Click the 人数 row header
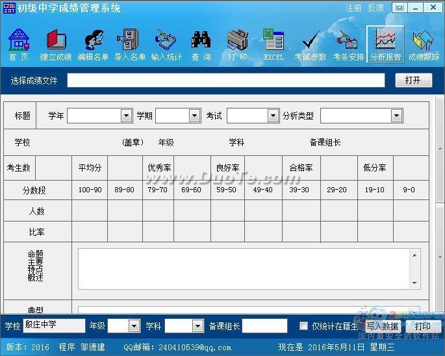 (x=37, y=211)
